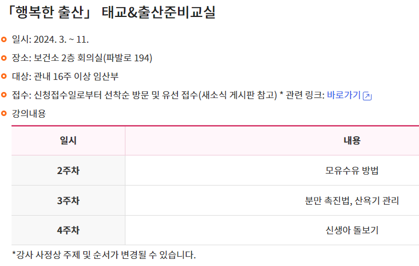Screen dimensions: 419x266
Task: Click the external link icon beside 바로가기
Action: pyautogui.click(x=367, y=96)
